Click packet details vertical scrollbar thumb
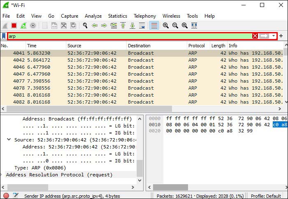 140,168
